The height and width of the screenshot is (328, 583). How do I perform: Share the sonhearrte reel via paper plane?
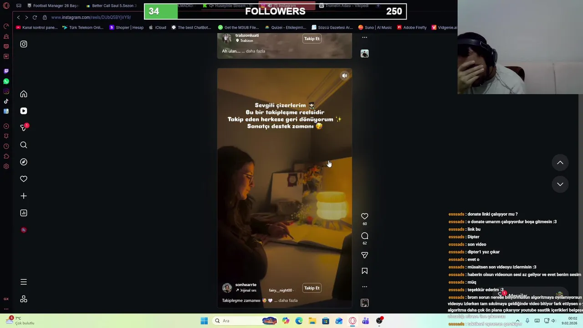tap(364, 256)
